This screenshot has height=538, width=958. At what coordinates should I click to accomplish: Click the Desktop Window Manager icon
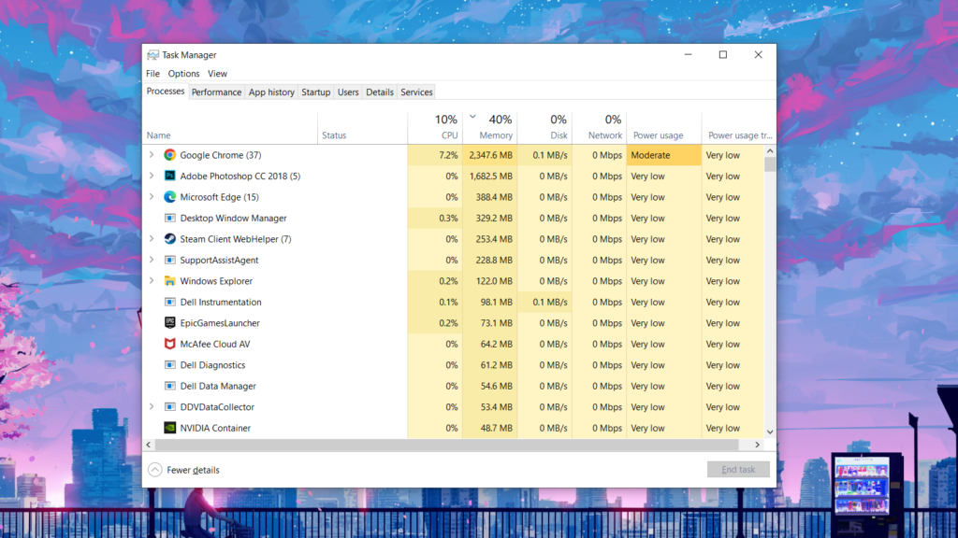170,218
